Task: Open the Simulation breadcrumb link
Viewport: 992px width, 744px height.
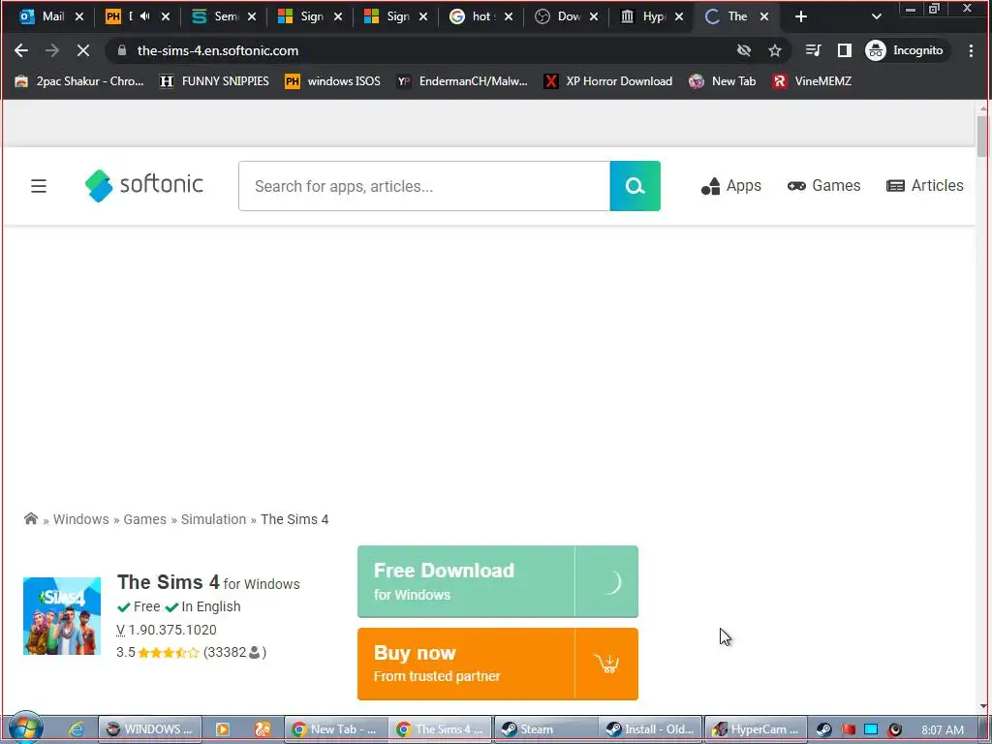Action: 213,519
